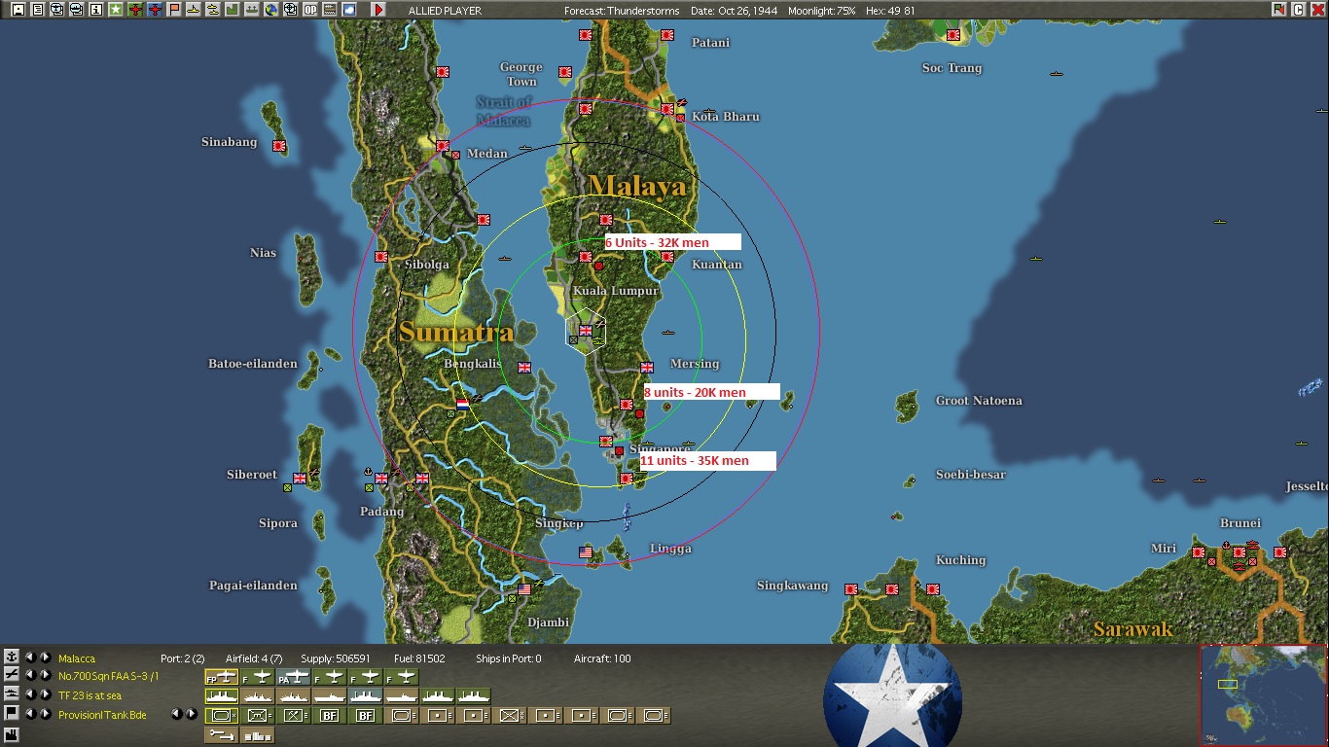Viewport: 1329px width, 747px height.
Task: Click the pipeline arrow icon below land units
Action: pos(222,735)
